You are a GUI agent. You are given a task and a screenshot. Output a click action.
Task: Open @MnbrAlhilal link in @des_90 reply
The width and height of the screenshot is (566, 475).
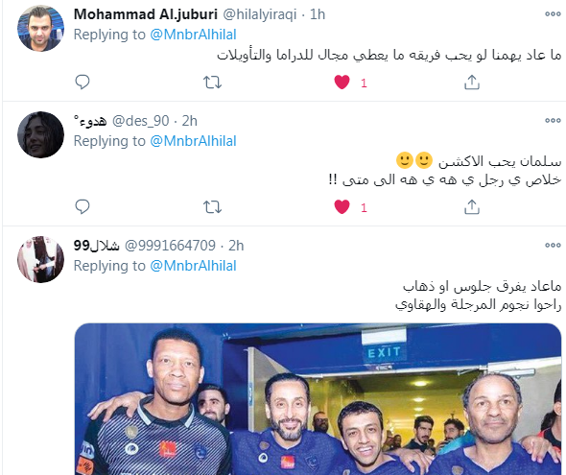[193, 141]
